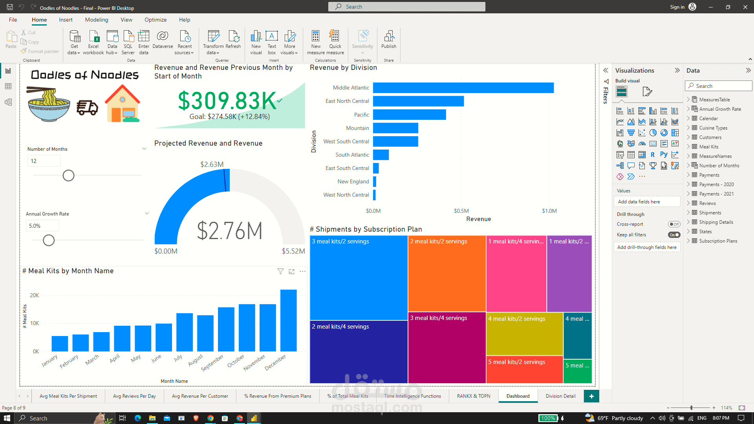Switch to Report view in left sidebar

coord(8,71)
